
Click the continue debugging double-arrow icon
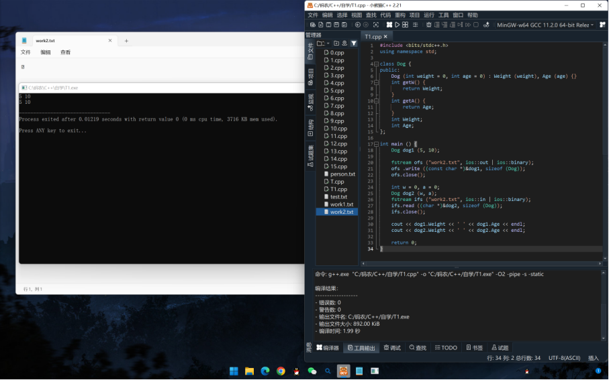468,25
